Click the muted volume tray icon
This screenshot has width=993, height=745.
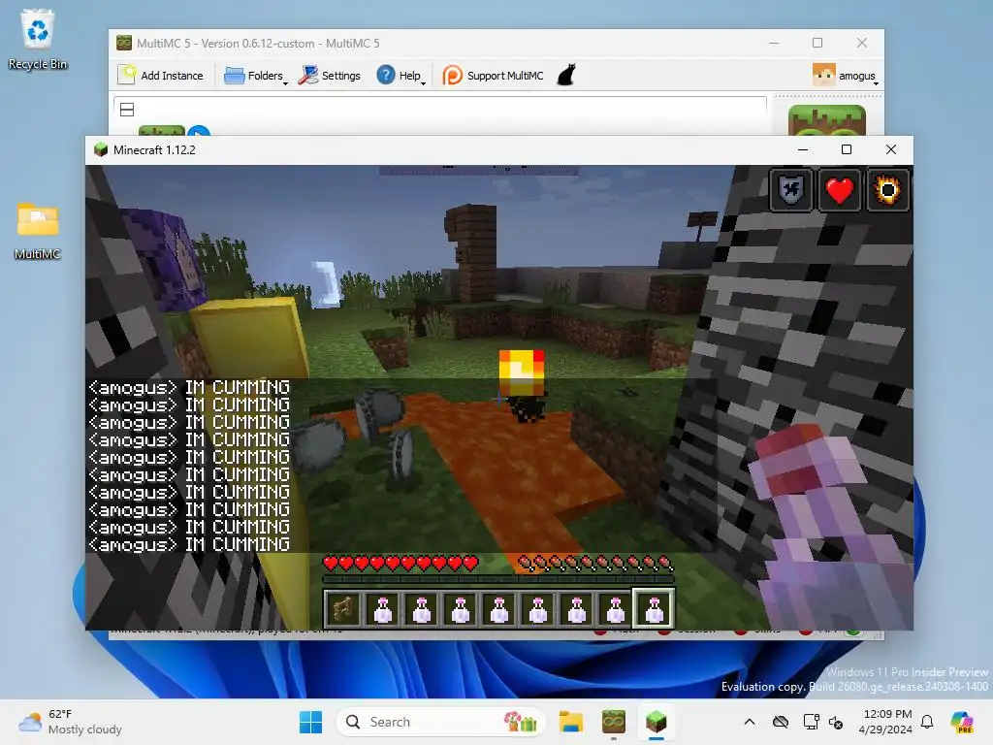836,722
